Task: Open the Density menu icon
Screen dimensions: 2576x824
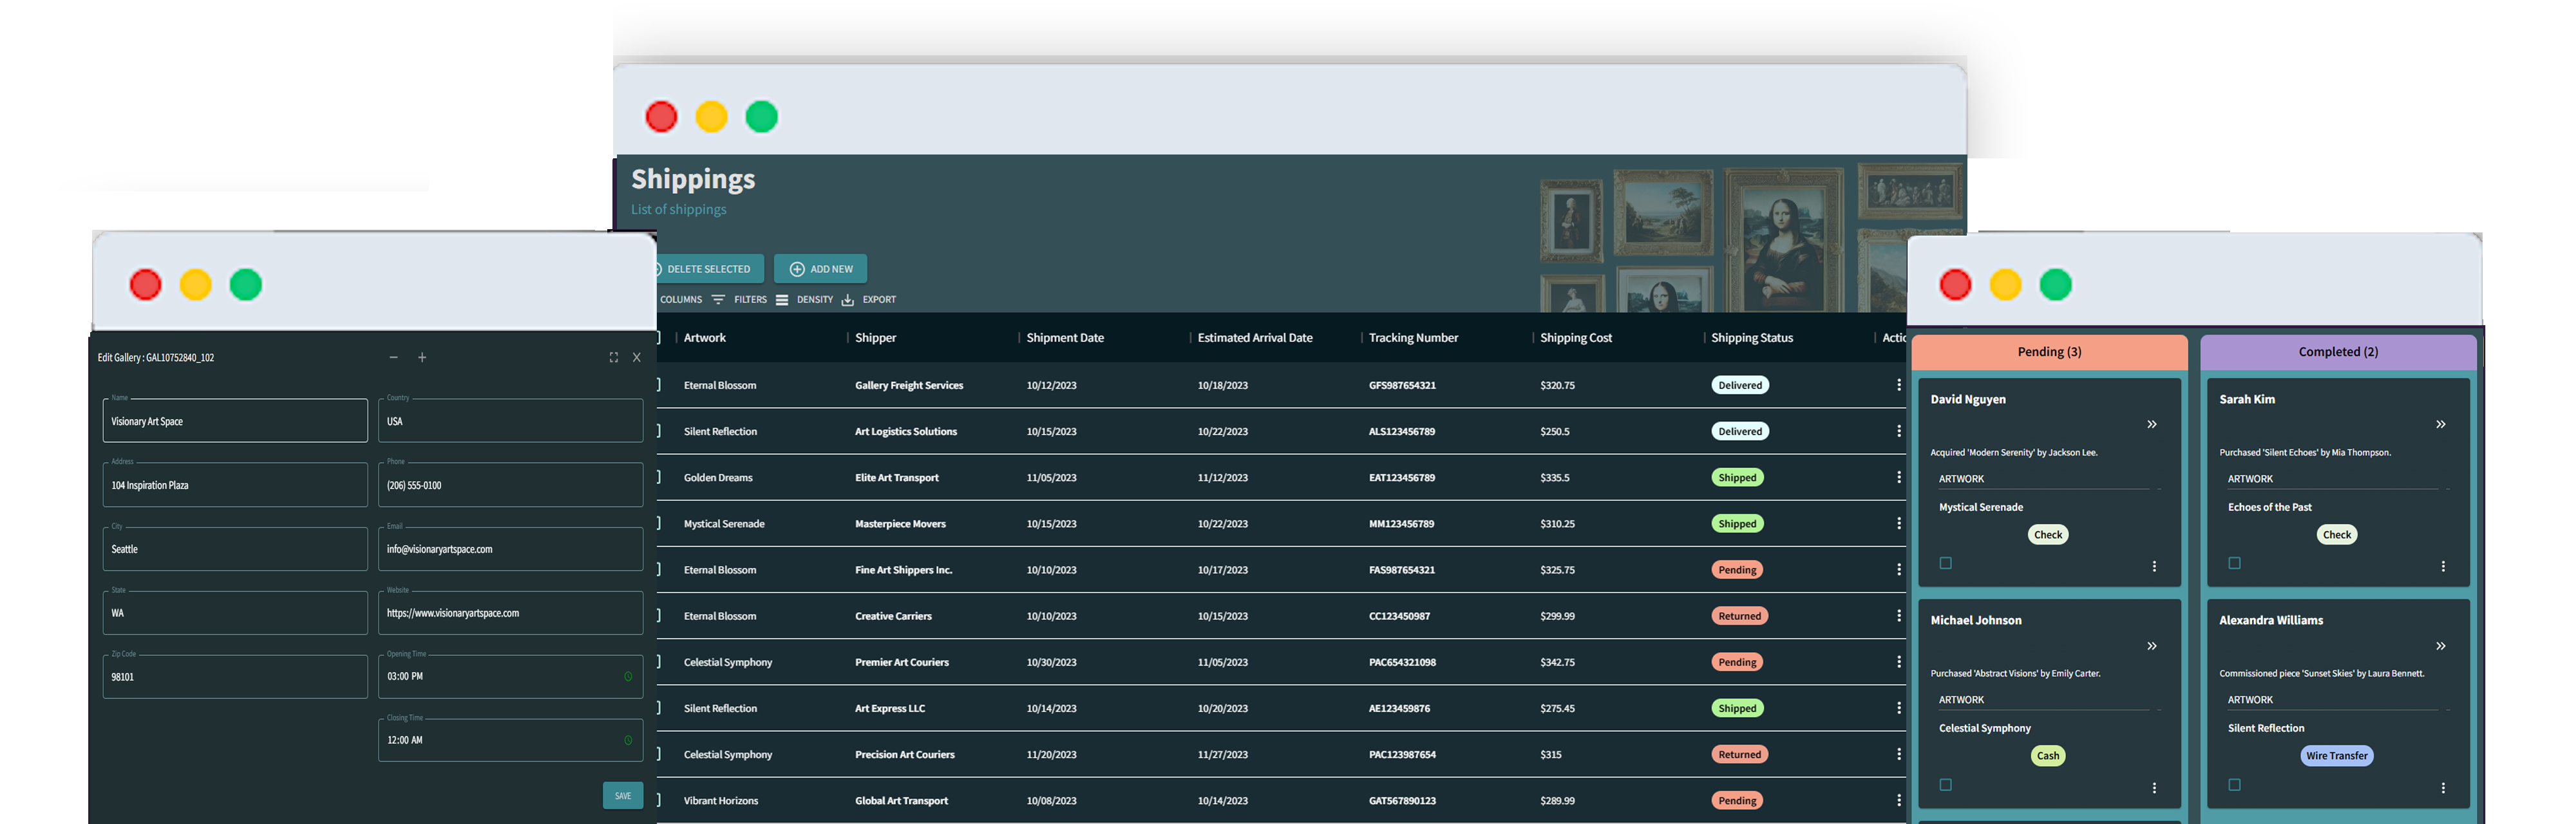Action: [x=782, y=300]
